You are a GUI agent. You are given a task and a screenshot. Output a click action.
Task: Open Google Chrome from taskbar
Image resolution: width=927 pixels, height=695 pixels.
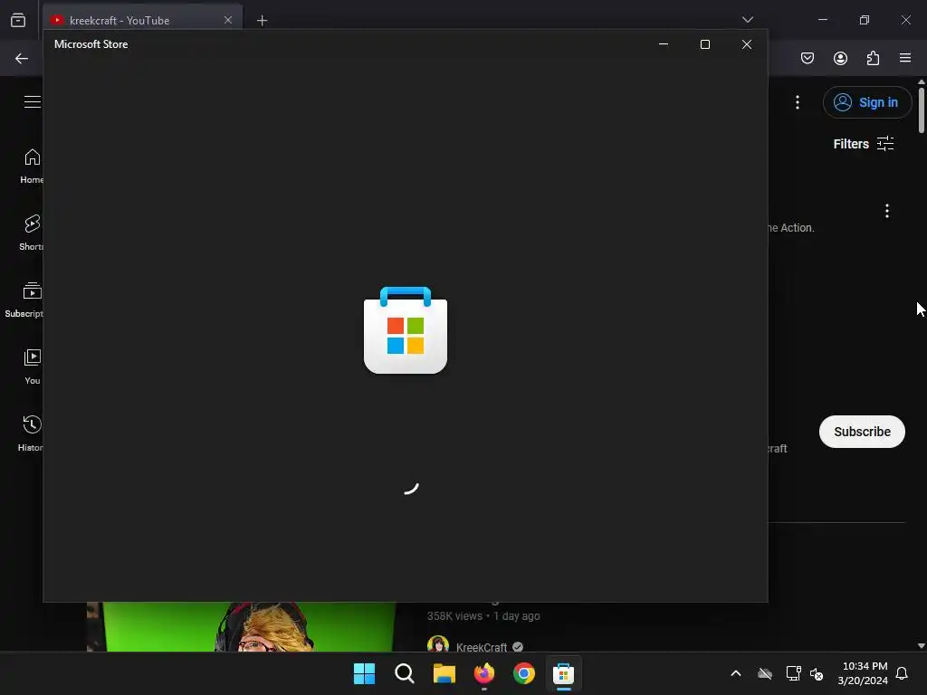[x=524, y=673]
